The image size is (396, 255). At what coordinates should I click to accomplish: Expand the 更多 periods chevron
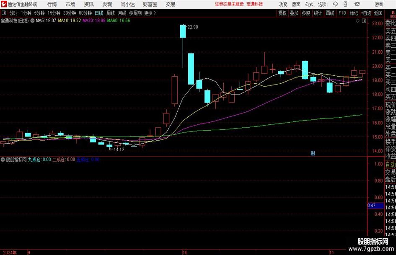point(150,13)
